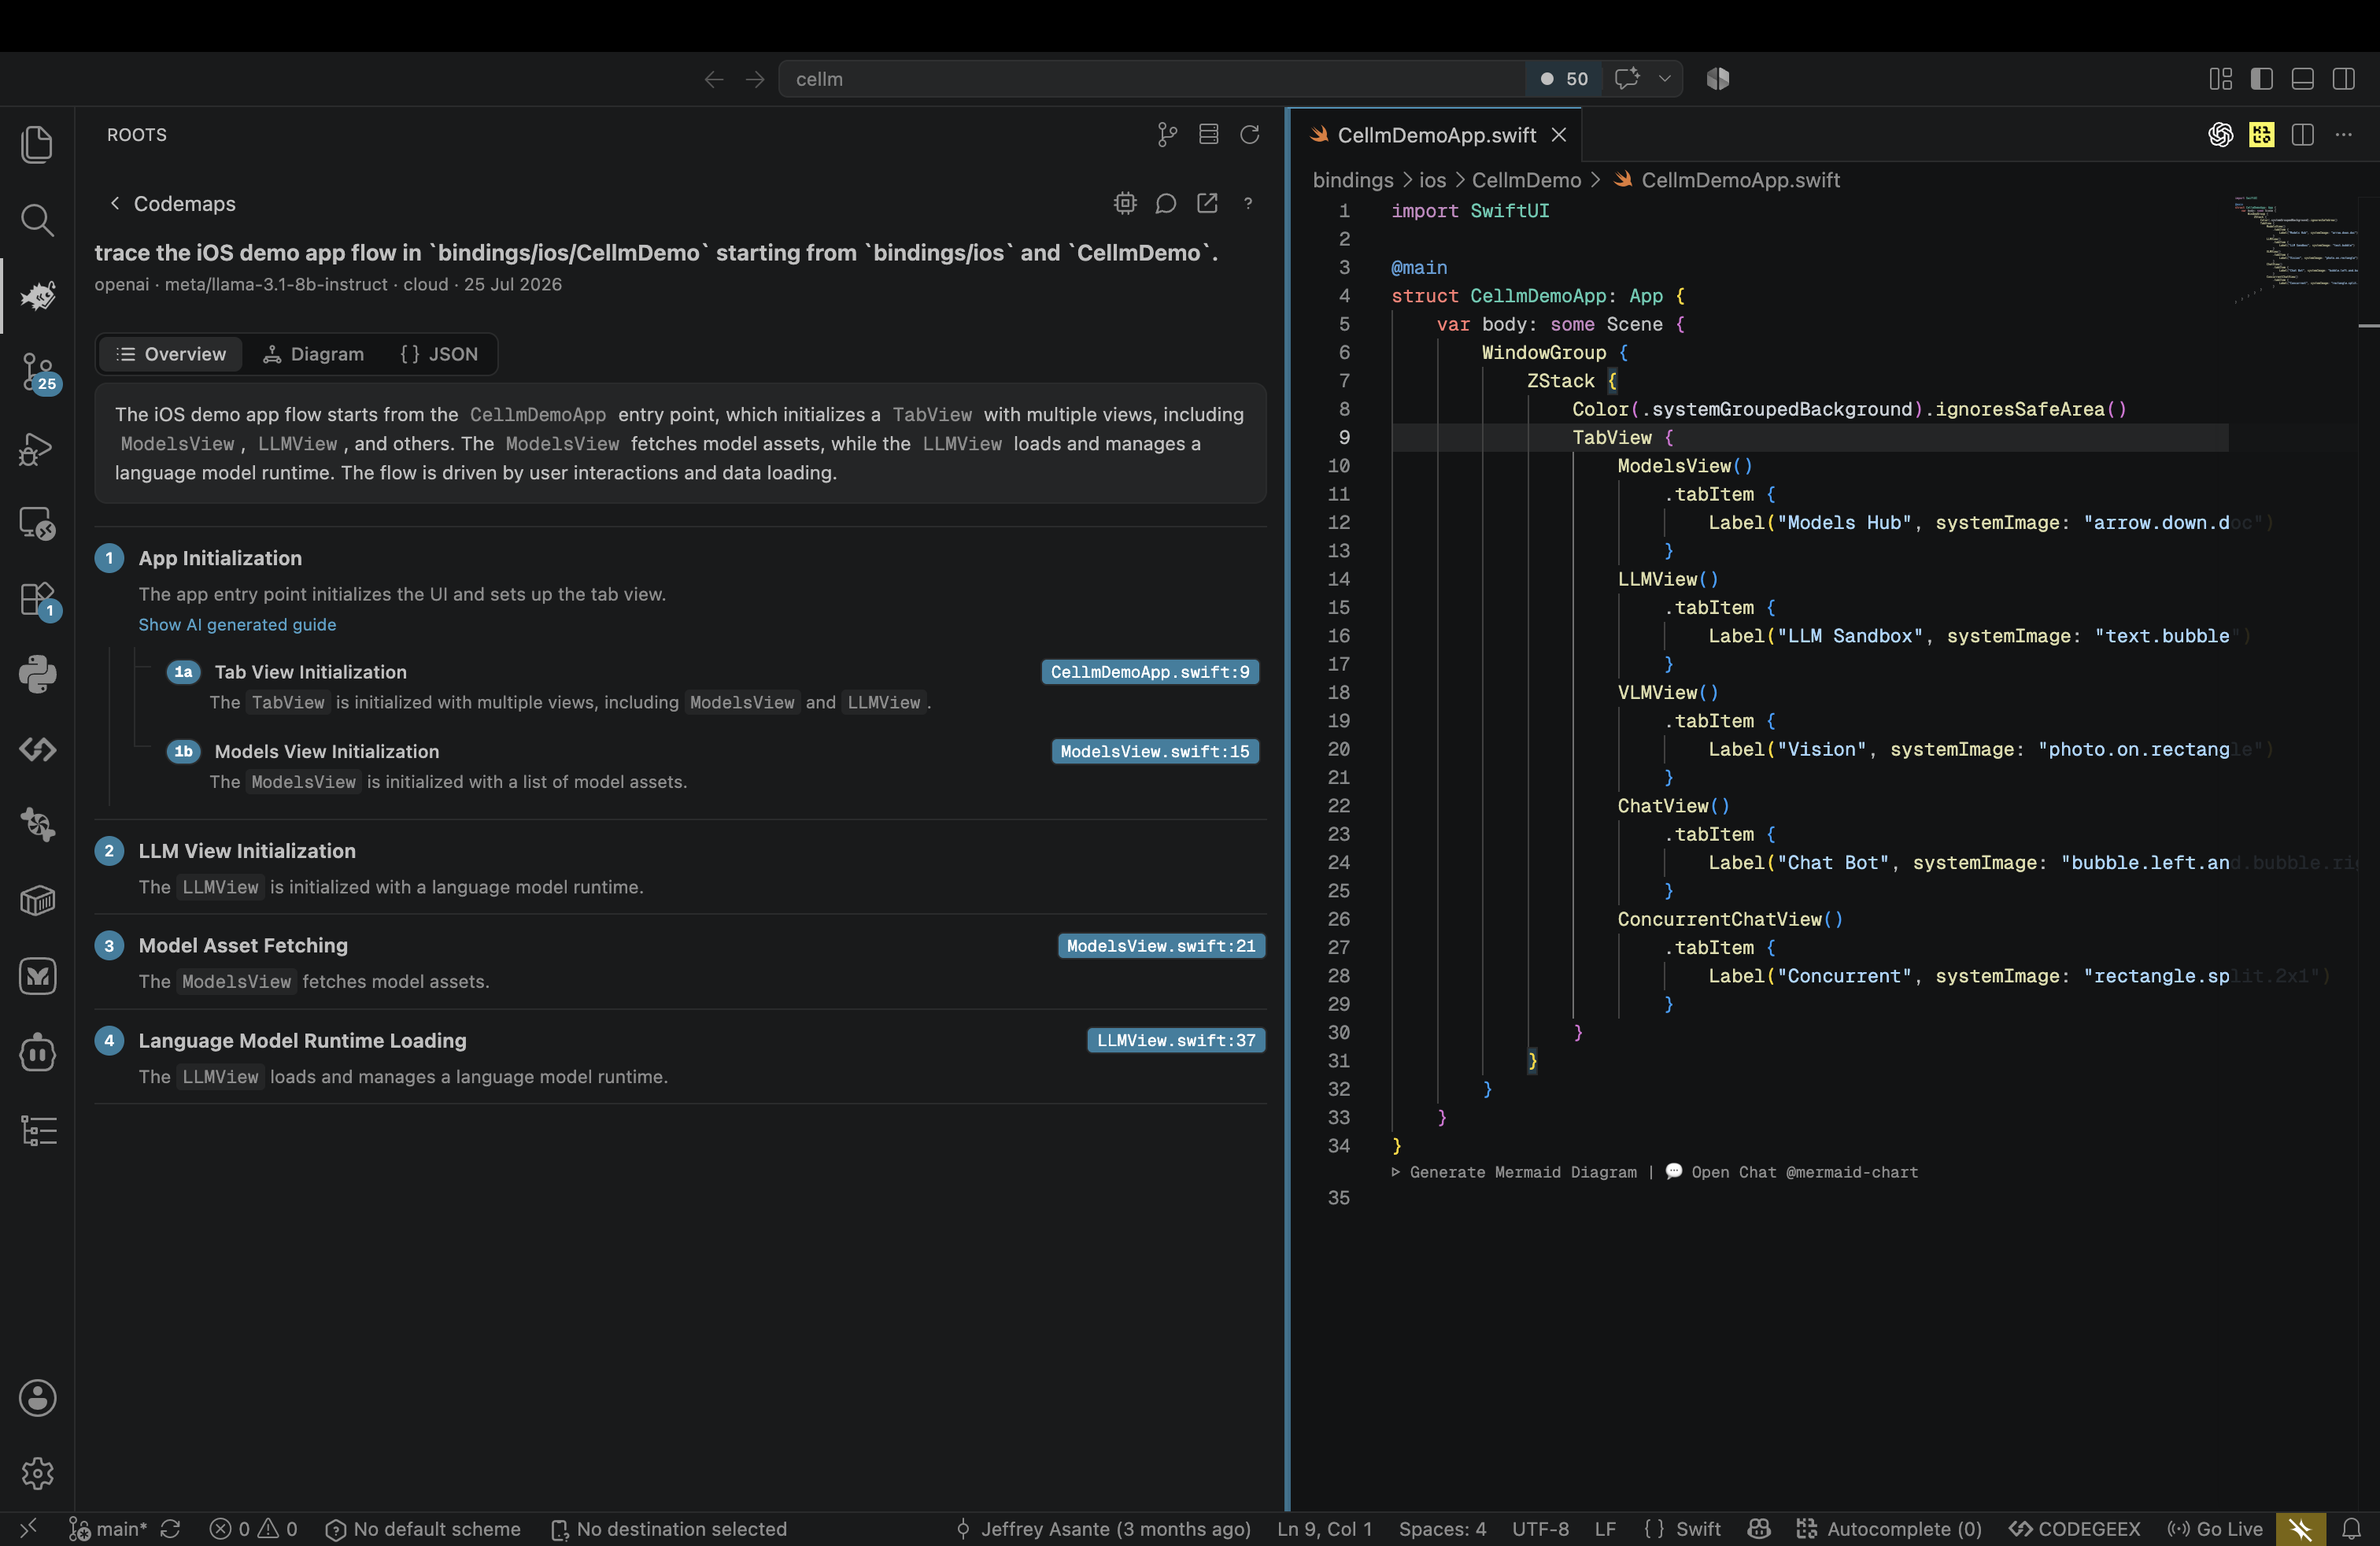Click the branch icon in ROOTS header

pyautogui.click(x=1167, y=134)
